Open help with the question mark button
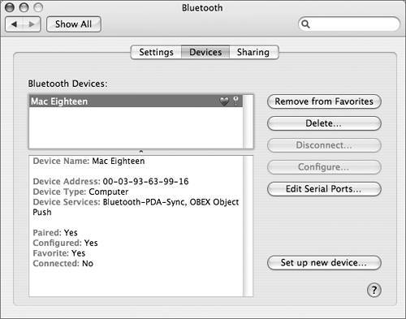This screenshot has width=406, height=319. click(374, 291)
